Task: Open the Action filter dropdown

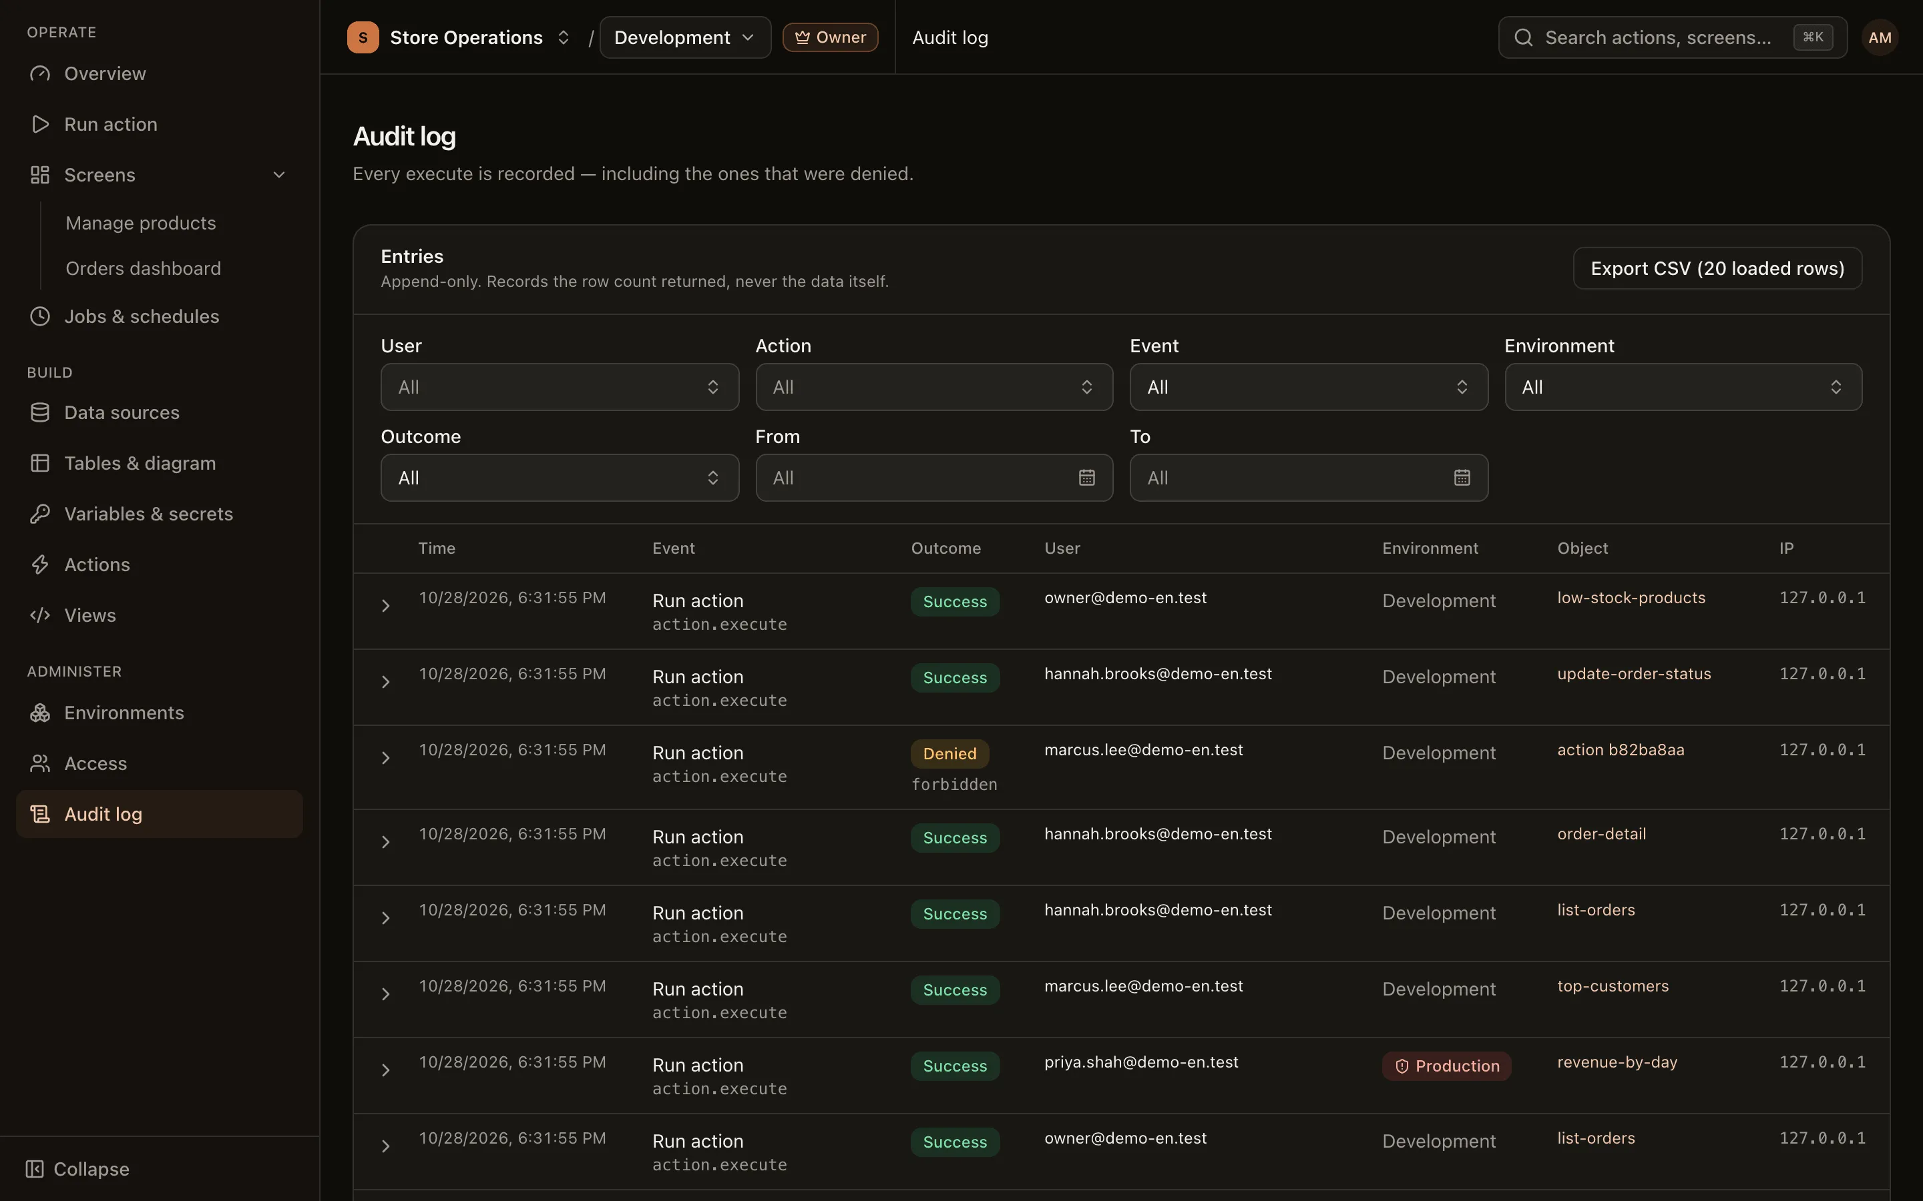Action: click(933, 387)
